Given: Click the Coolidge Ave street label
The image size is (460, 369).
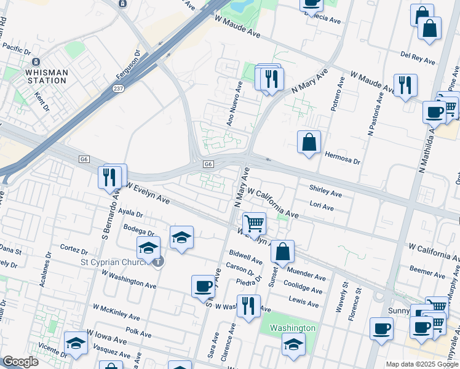Looking at the screenshot, I should coord(303,287).
